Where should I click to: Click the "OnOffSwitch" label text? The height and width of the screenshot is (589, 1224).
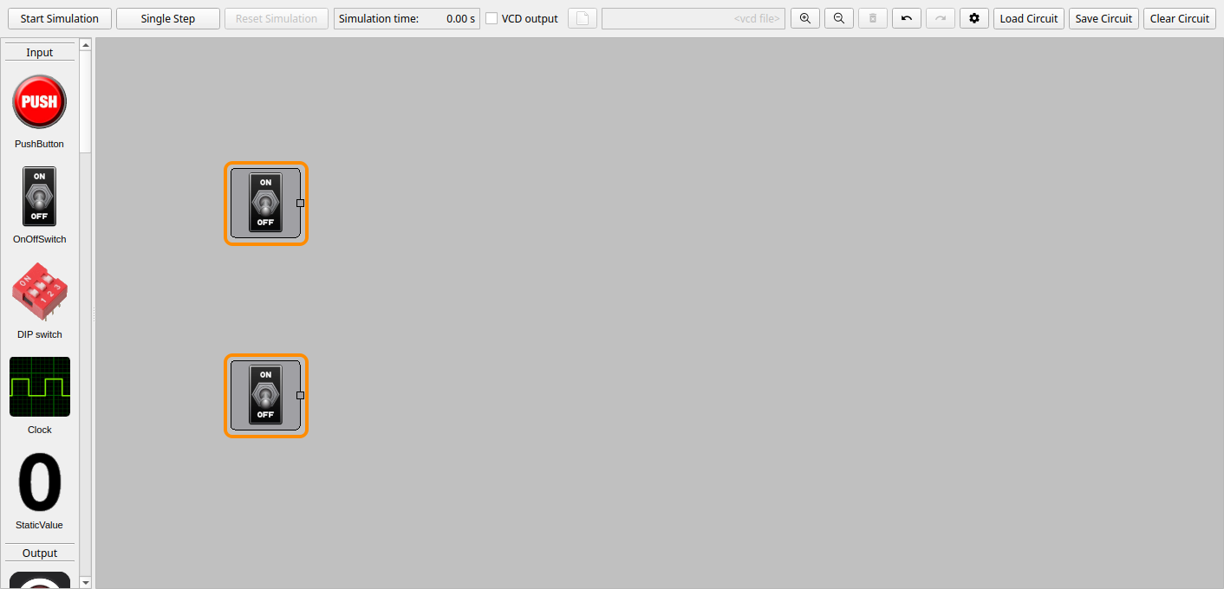coord(39,239)
